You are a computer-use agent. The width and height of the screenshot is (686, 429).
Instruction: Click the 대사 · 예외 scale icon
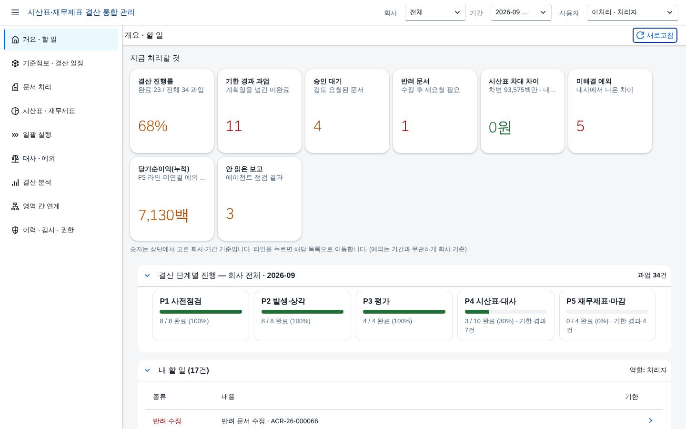(x=15, y=159)
